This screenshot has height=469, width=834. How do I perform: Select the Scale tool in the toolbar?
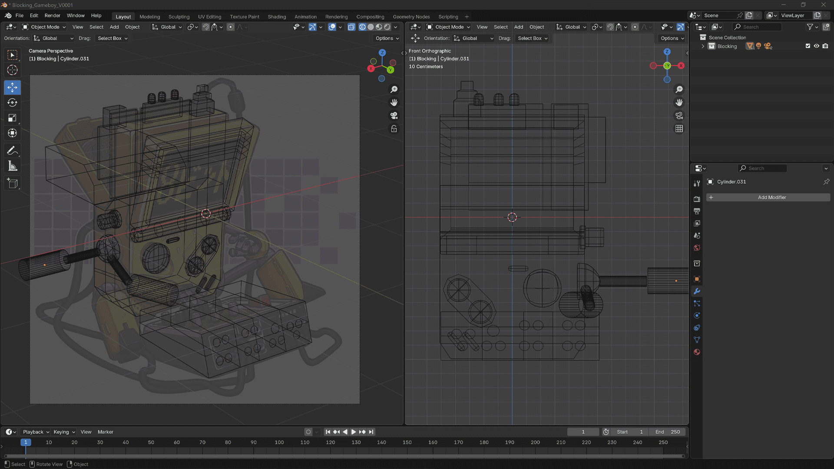pyautogui.click(x=12, y=118)
